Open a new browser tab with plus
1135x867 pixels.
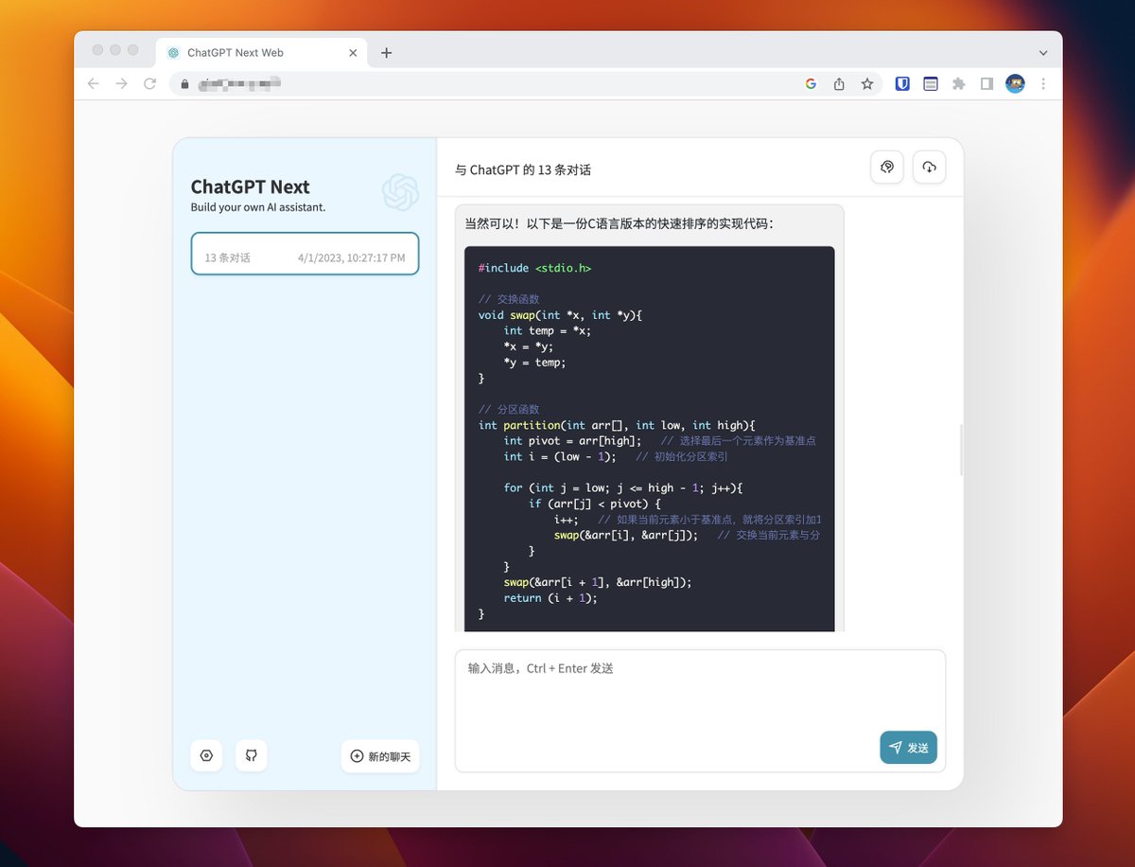coord(386,53)
